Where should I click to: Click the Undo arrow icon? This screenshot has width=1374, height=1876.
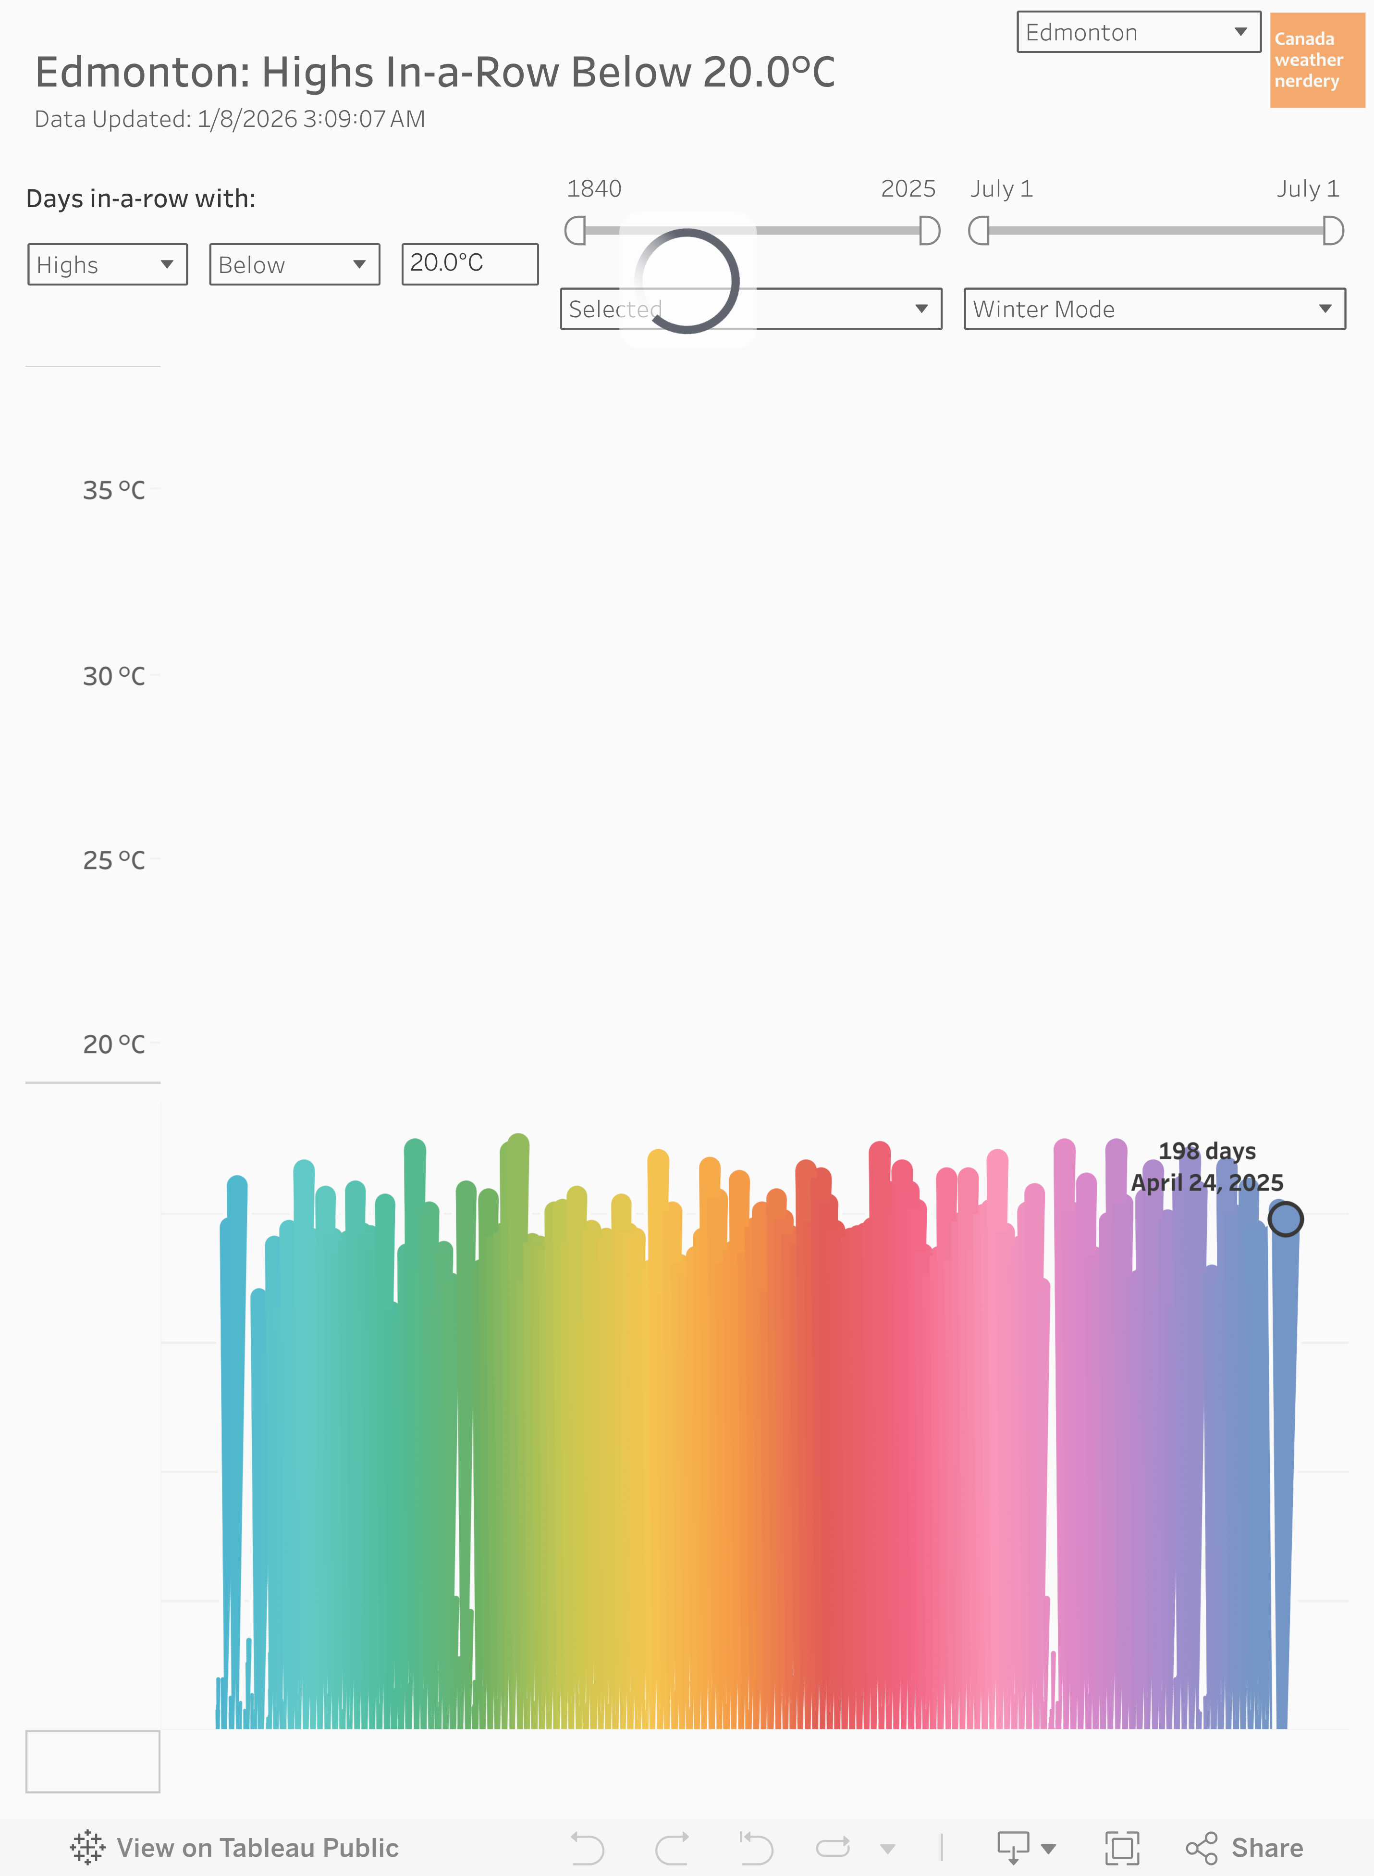pos(587,1849)
